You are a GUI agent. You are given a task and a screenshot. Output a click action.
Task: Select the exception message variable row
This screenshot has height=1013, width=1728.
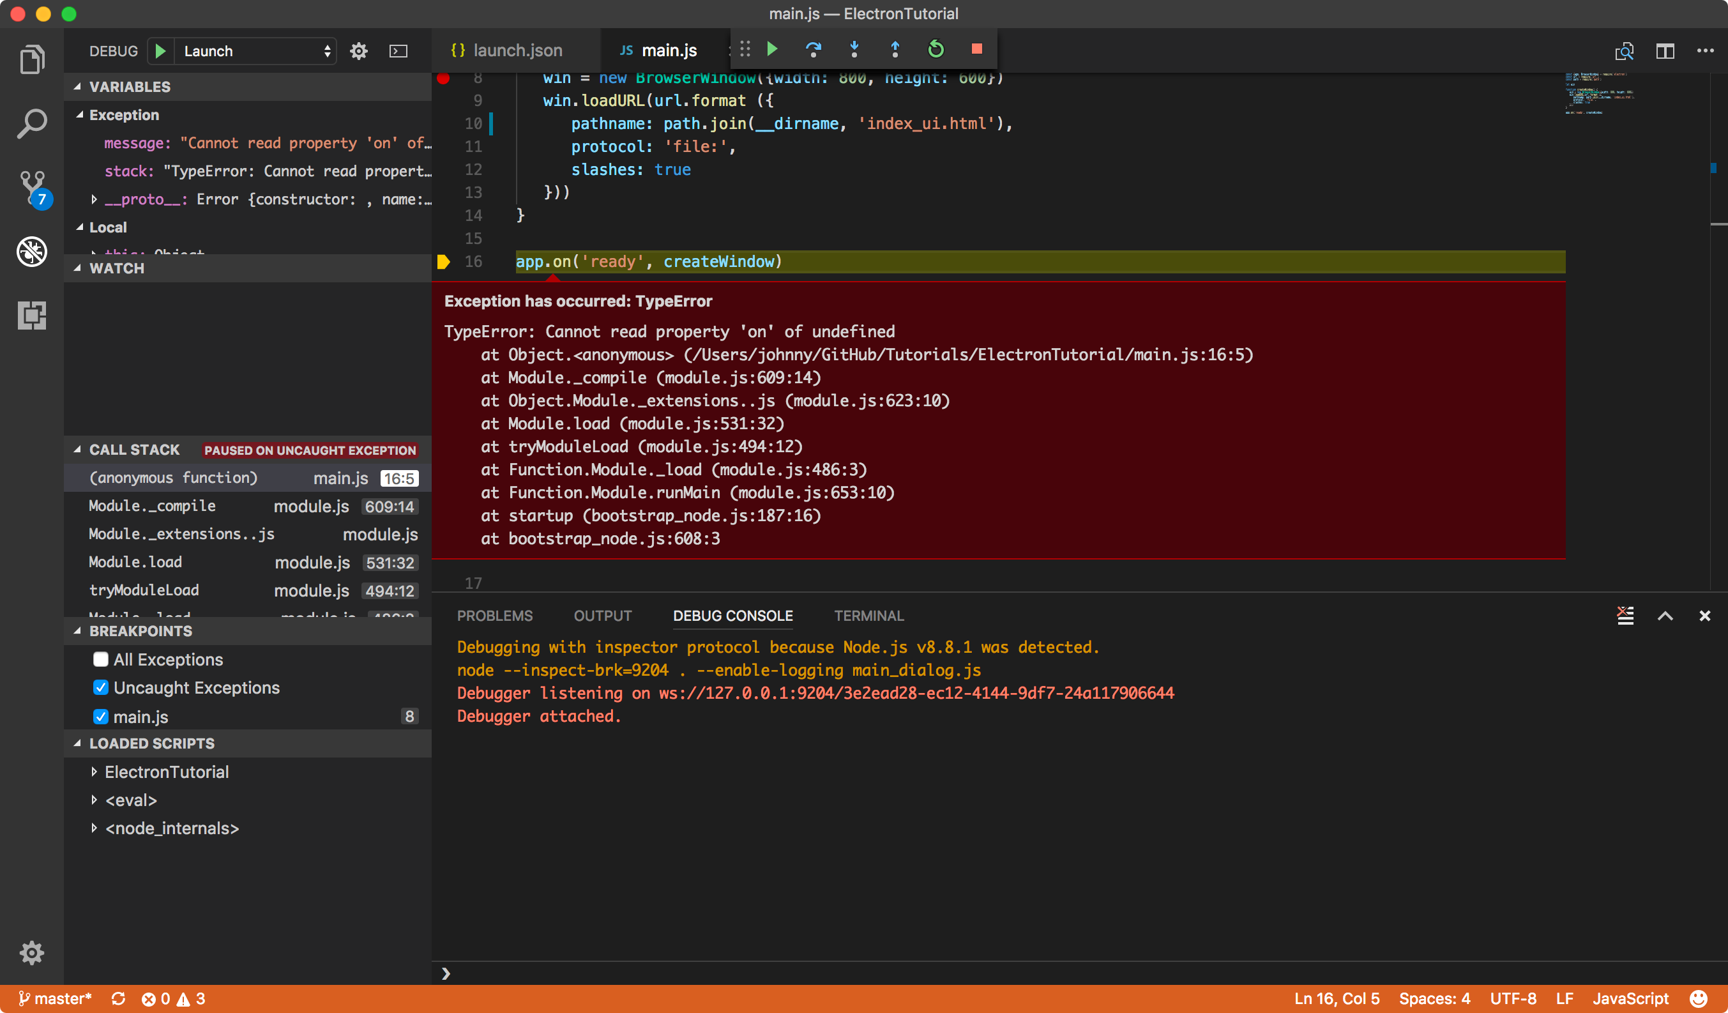248,142
